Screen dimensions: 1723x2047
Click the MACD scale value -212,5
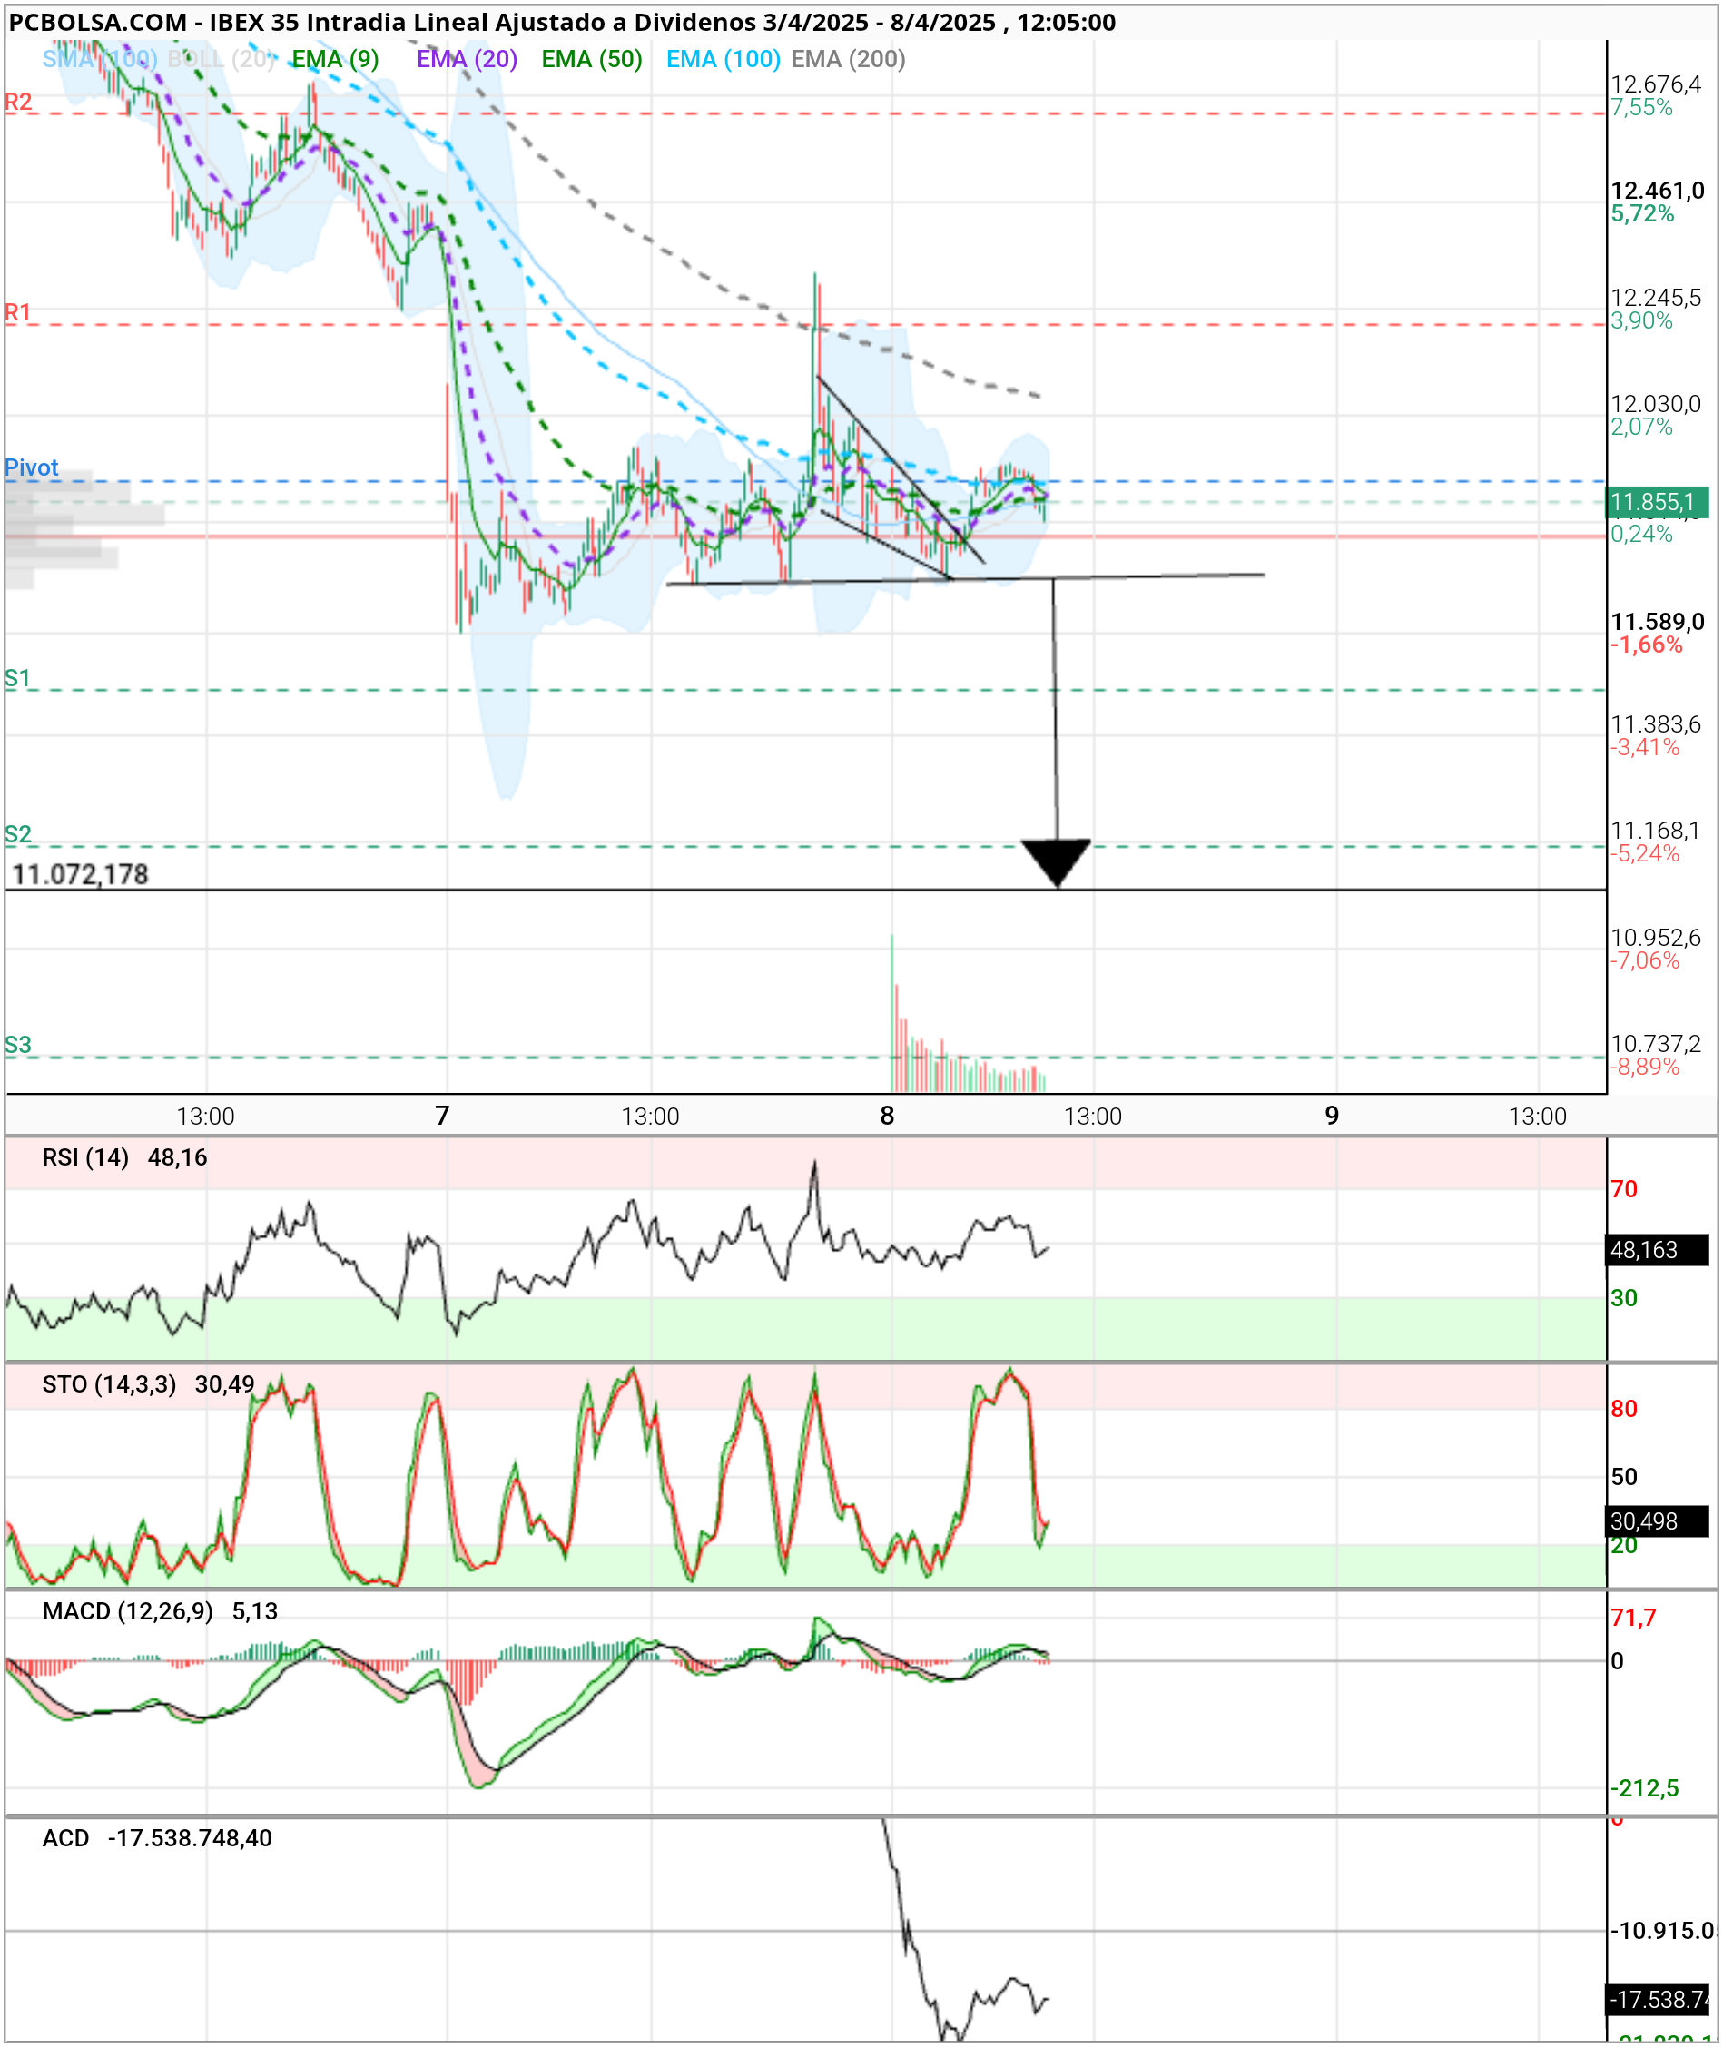pos(1645,1788)
